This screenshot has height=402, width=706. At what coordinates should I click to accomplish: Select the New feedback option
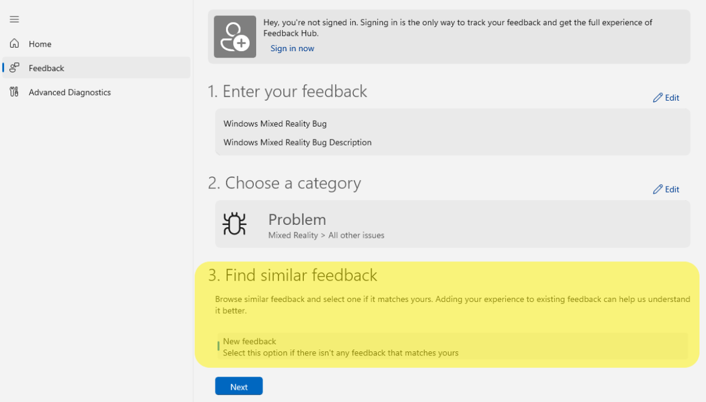point(452,347)
